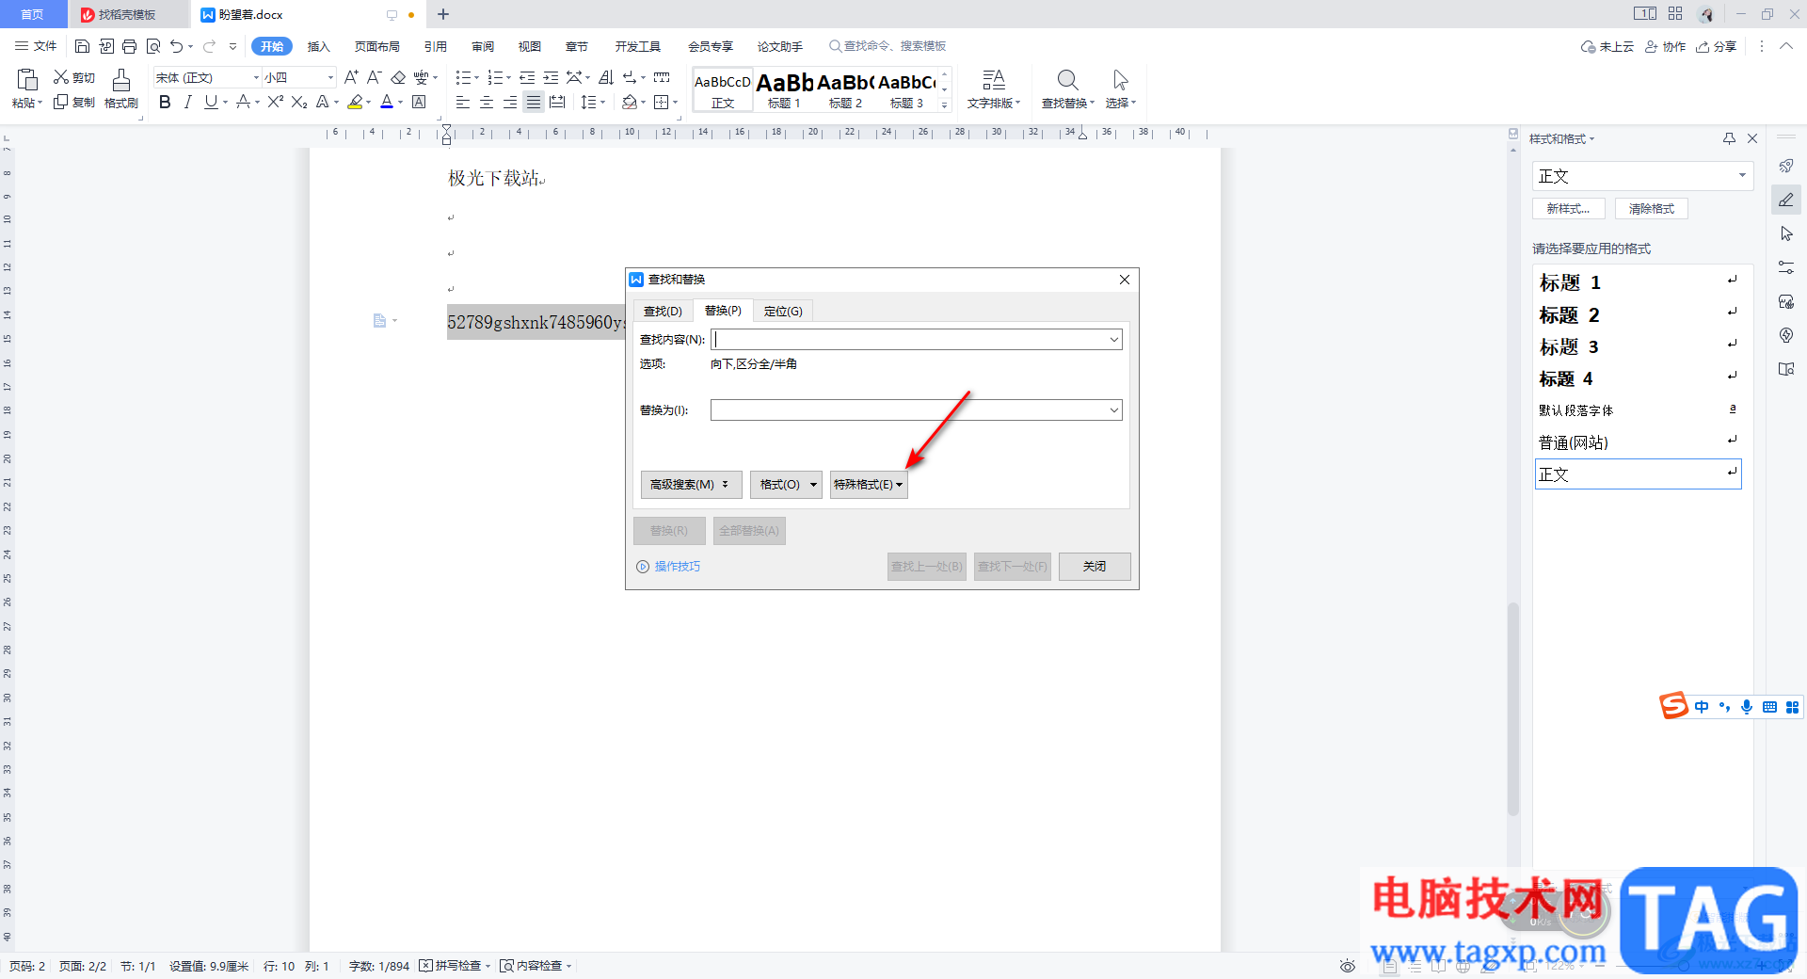The image size is (1807, 979).
Task: Click the Save icon in quick access toolbar
Action: (82, 46)
